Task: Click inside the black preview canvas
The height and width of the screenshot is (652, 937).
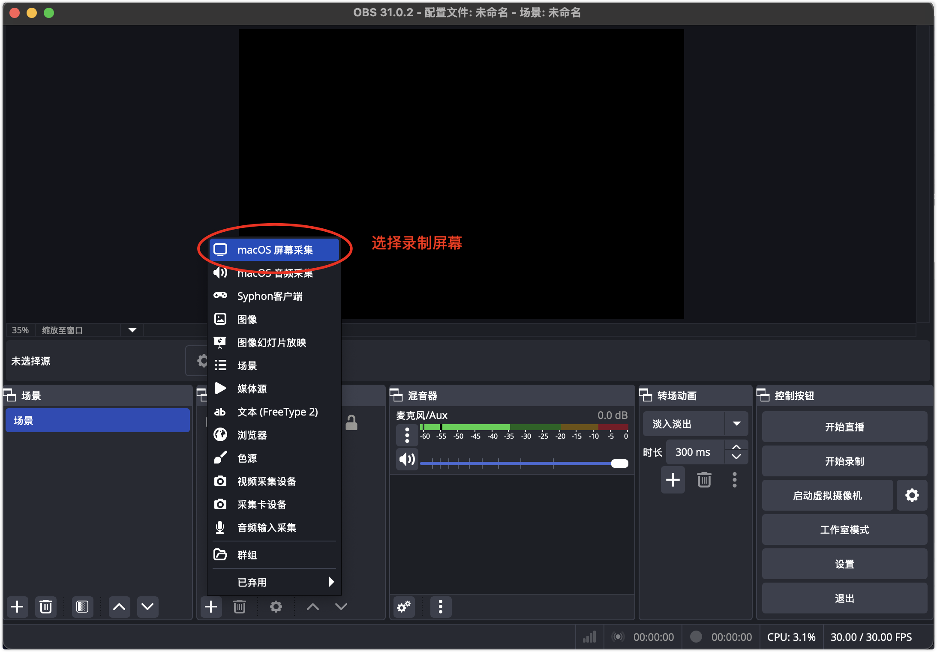Action: tap(461, 173)
